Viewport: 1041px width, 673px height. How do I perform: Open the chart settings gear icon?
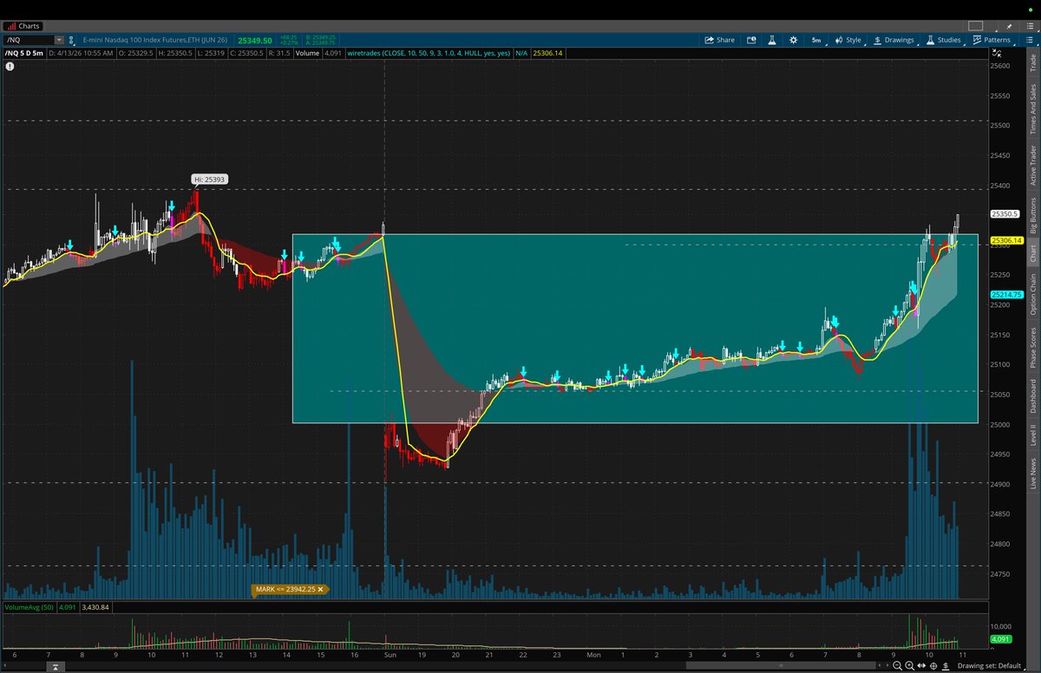tap(793, 40)
